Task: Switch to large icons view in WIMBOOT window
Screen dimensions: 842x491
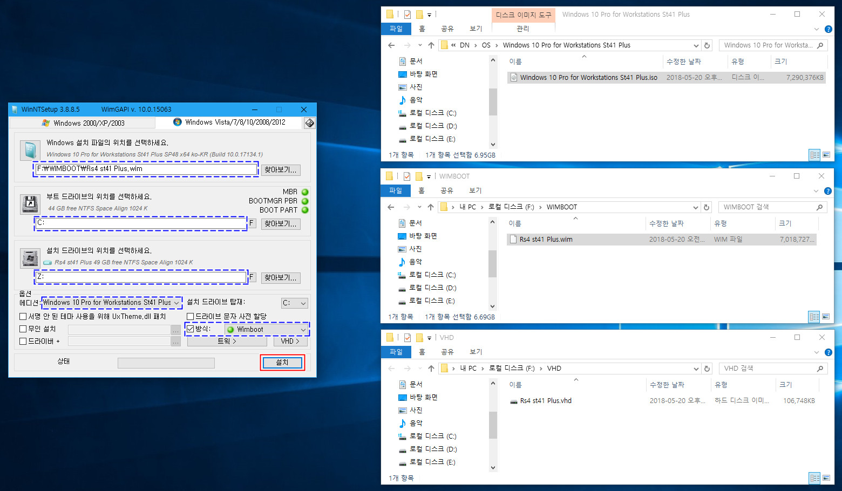Action: [x=826, y=317]
